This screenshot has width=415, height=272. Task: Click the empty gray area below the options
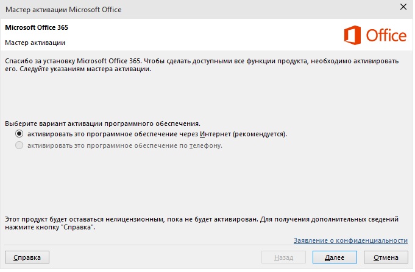207,183
